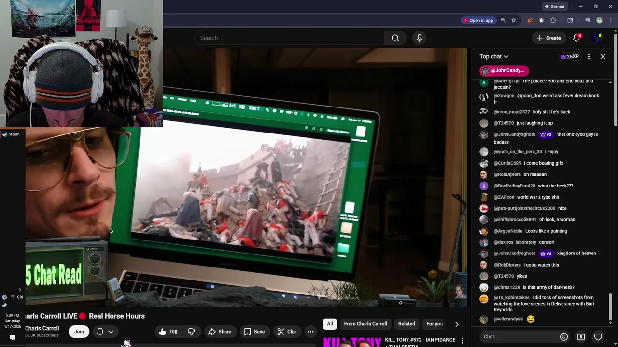Click @CurtisC685 chat username
The width and height of the screenshot is (618, 347).
pyautogui.click(x=507, y=163)
